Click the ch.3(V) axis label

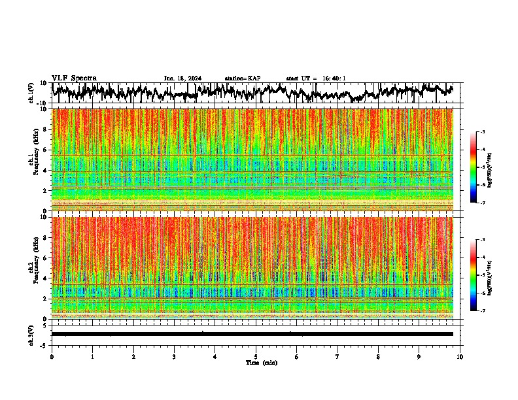pyautogui.click(x=31, y=336)
